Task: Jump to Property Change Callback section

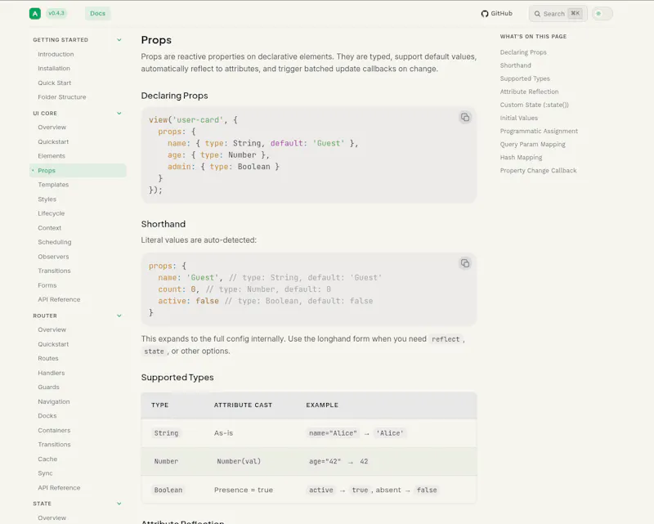Action: coord(538,171)
